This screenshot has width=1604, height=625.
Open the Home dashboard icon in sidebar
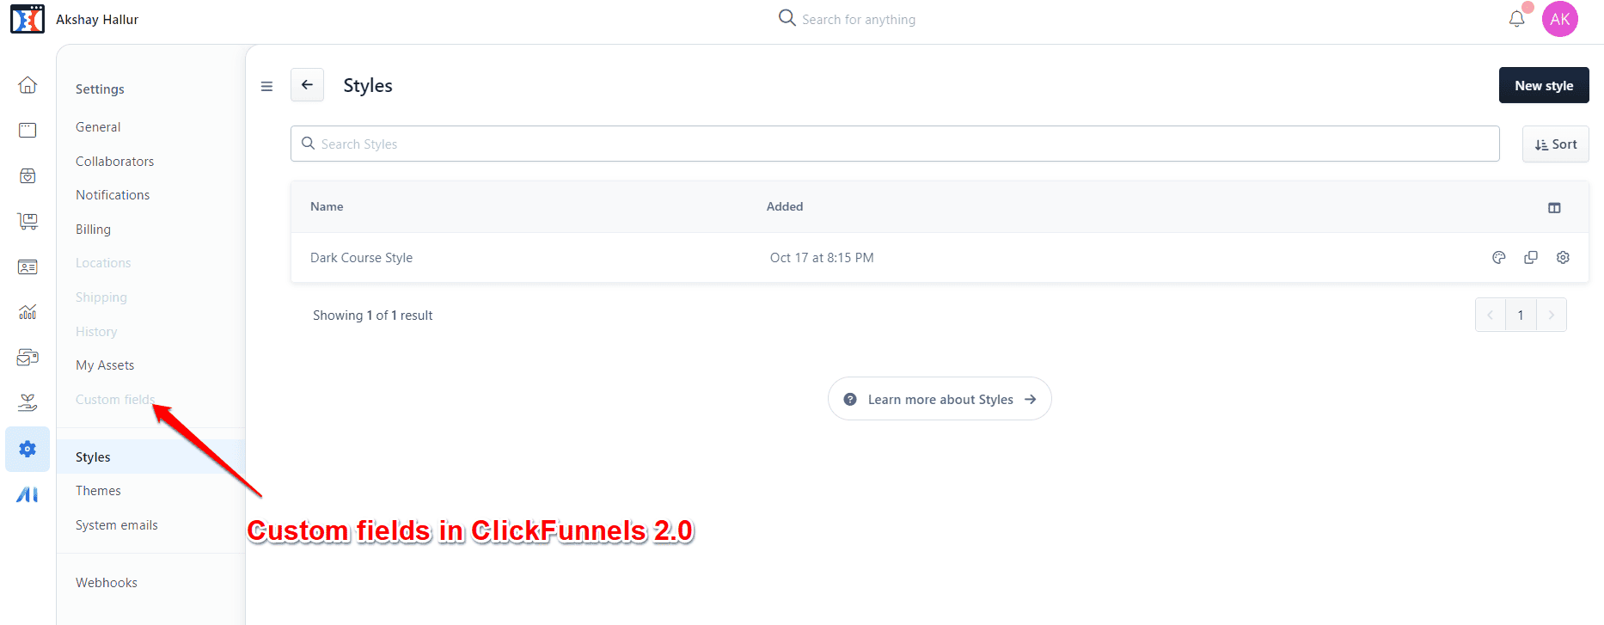pyautogui.click(x=28, y=84)
